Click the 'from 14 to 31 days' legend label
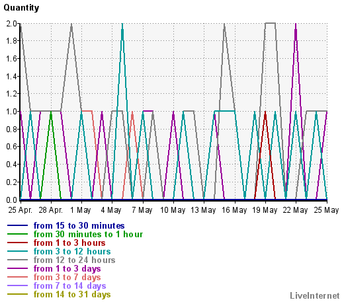This screenshot has height=302, width=344. [72, 294]
